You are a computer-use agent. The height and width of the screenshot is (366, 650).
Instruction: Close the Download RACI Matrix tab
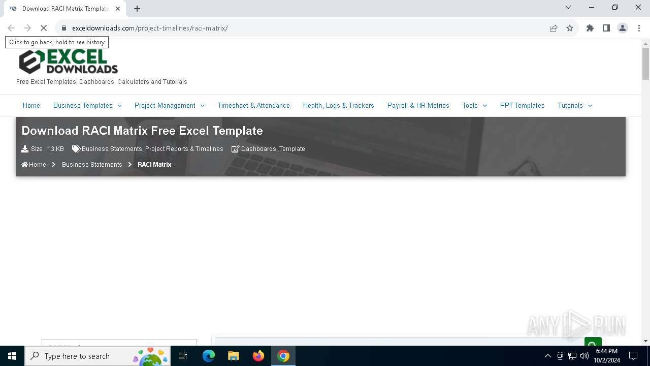[x=118, y=9]
